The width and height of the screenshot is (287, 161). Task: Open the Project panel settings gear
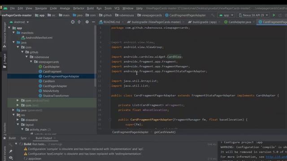tap(87, 22)
